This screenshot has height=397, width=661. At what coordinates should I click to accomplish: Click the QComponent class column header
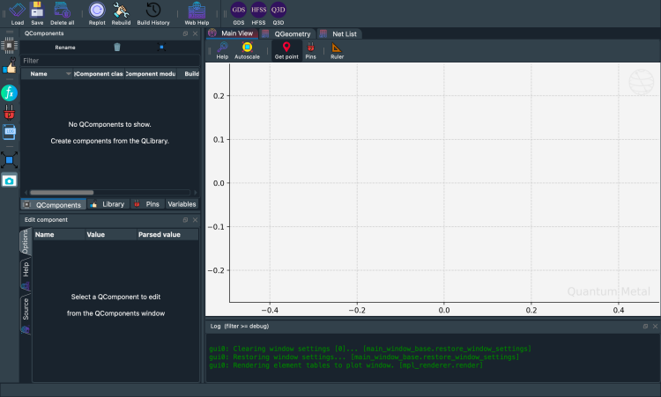coord(99,74)
